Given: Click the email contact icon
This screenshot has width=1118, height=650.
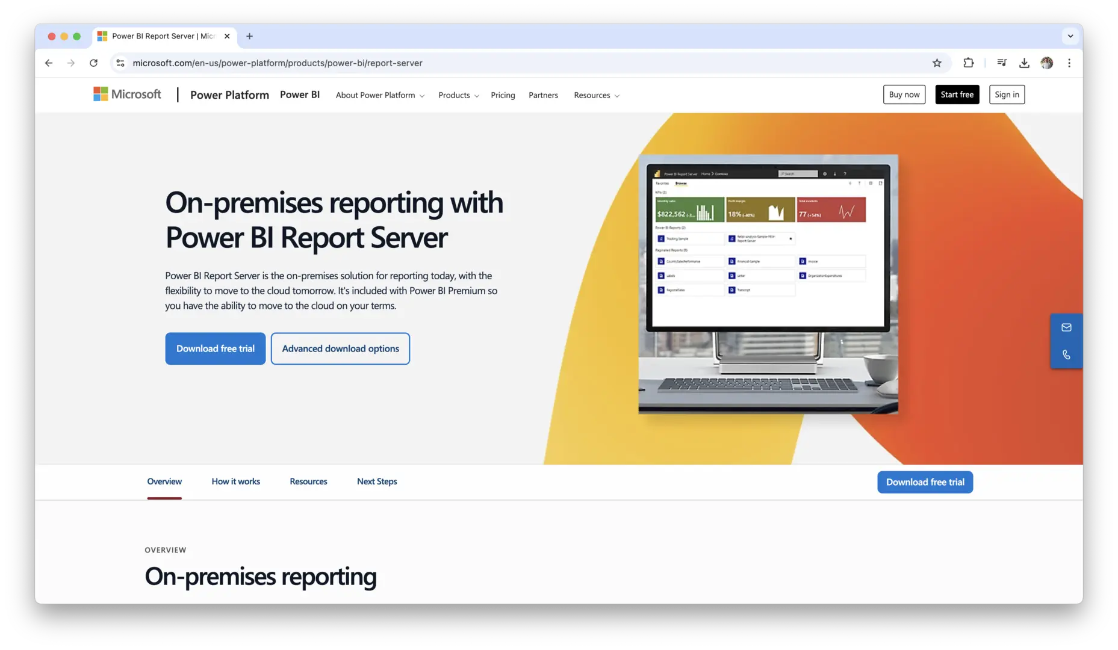Looking at the screenshot, I should click(1066, 327).
